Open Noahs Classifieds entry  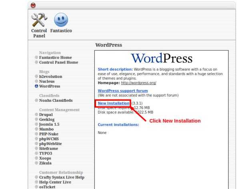click(56, 101)
